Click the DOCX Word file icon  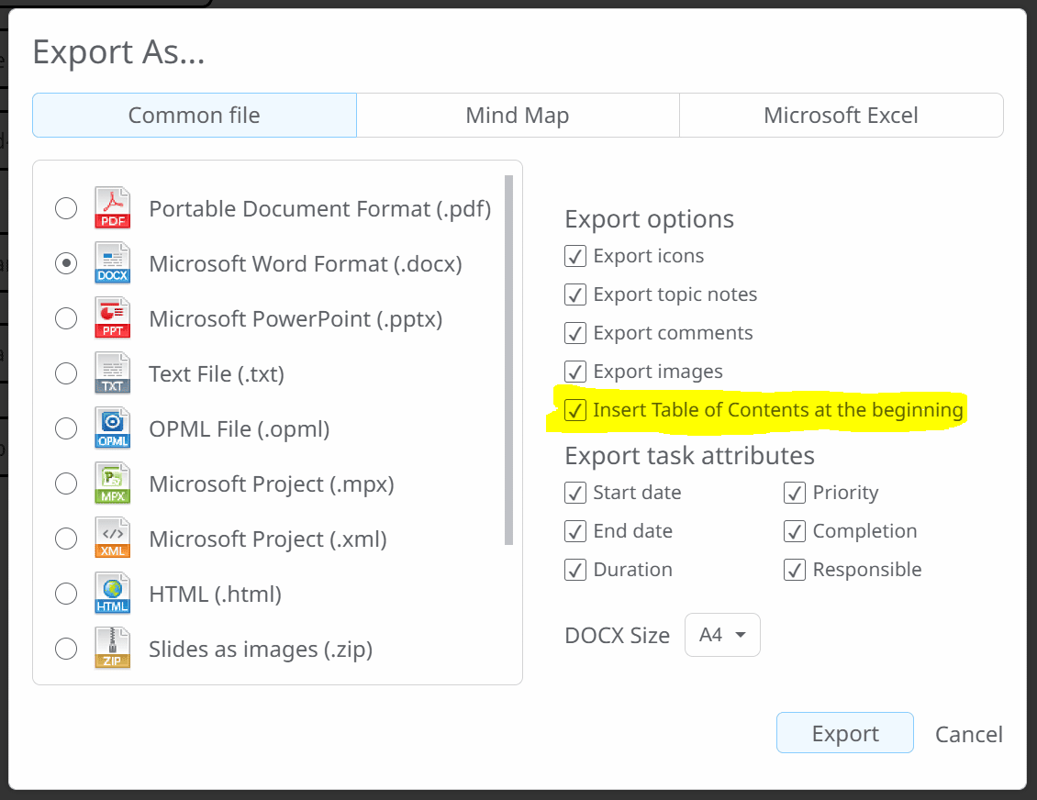pos(113,263)
